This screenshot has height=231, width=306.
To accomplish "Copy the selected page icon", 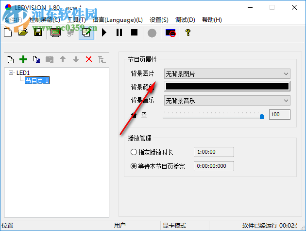I will pos(36,59).
